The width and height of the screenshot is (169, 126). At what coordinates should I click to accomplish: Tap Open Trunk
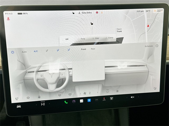point(119,30)
